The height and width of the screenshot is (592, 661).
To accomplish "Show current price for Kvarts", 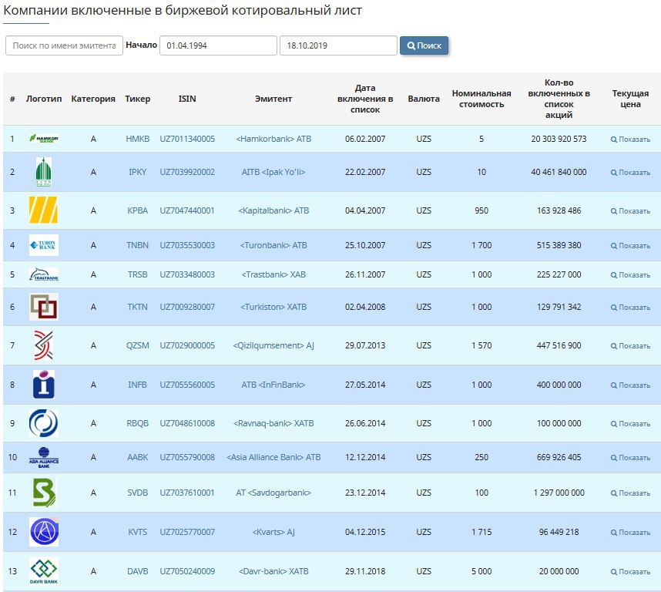I will click(631, 532).
